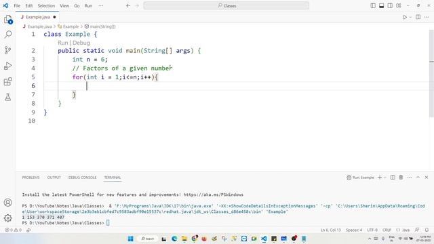This screenshot has height=244, width=434.
Task: Click the Classes command center search box
Action: click(x=226, y=5)
